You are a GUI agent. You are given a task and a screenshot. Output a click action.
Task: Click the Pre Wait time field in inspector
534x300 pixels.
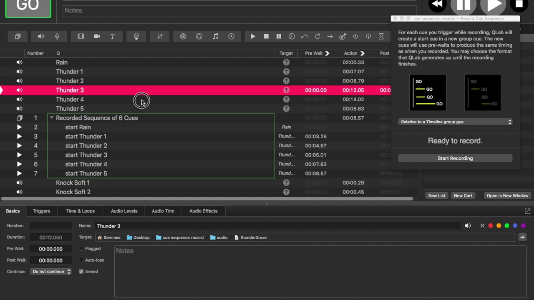(51, 249)
